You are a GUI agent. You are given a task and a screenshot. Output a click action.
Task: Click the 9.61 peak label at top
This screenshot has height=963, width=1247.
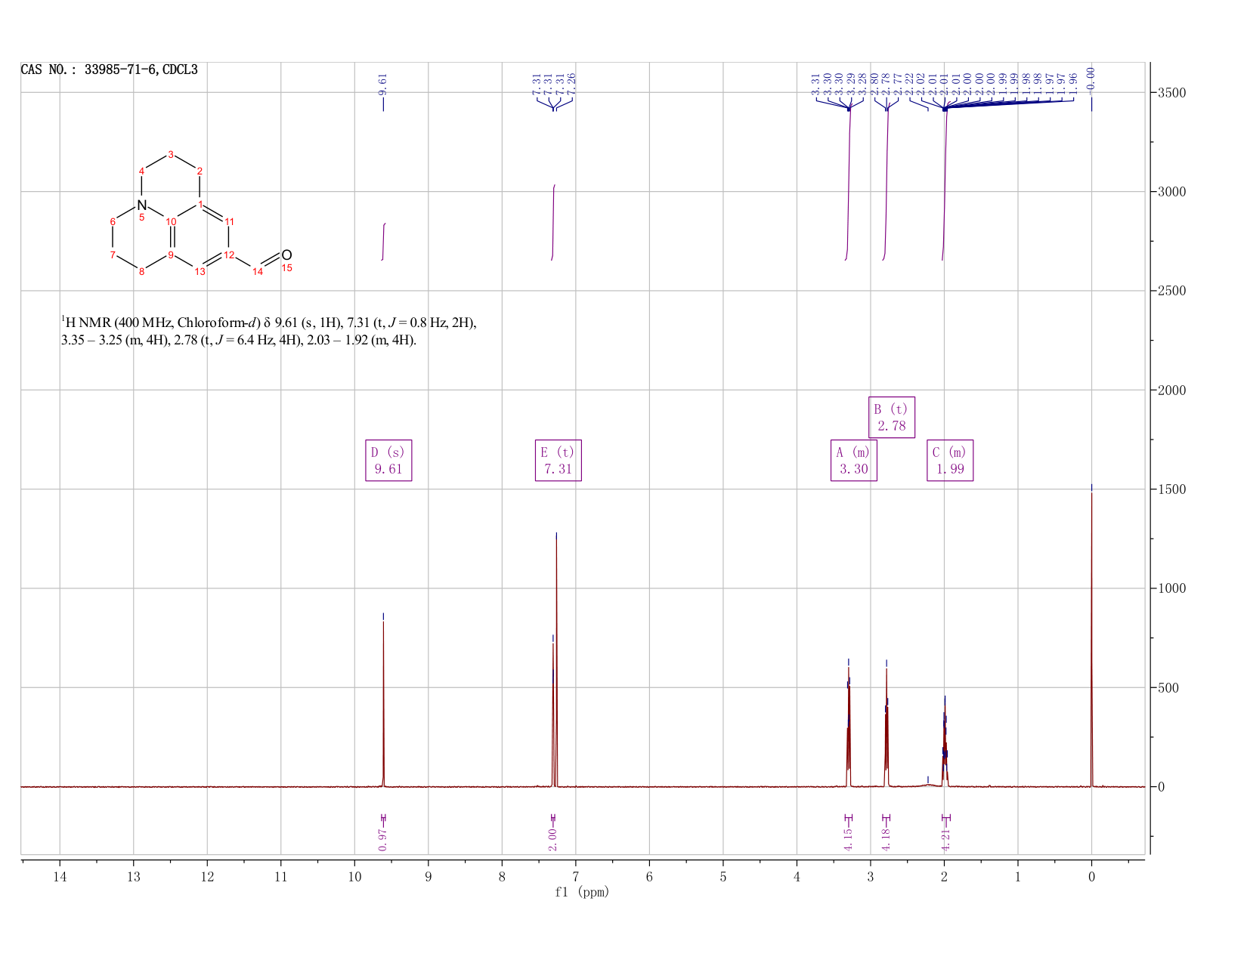[383, 82]
